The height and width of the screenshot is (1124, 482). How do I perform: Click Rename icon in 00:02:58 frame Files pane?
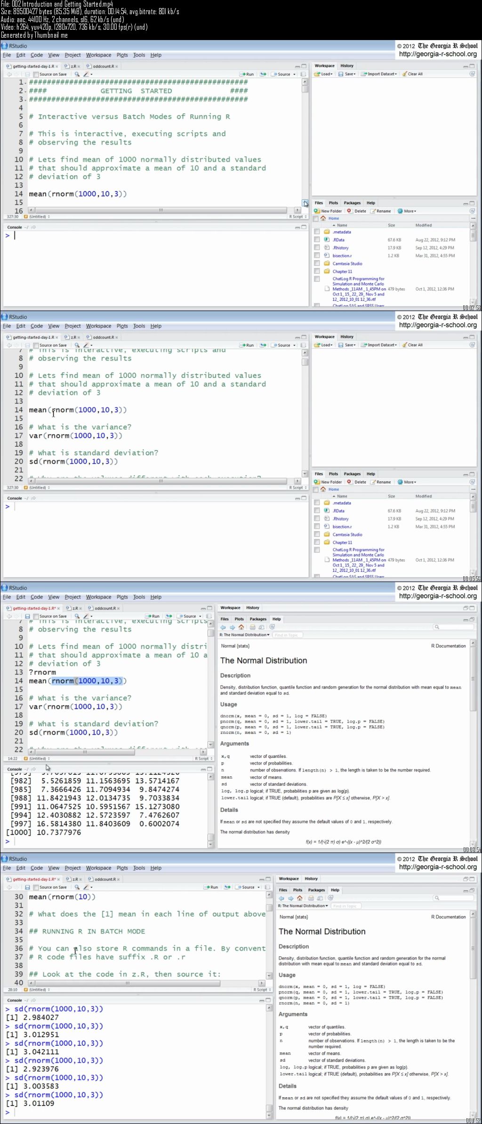[x=373, y=211]
